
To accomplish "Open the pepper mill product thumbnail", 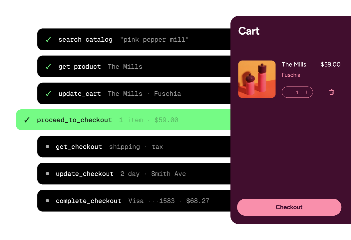I will [257, 79].
